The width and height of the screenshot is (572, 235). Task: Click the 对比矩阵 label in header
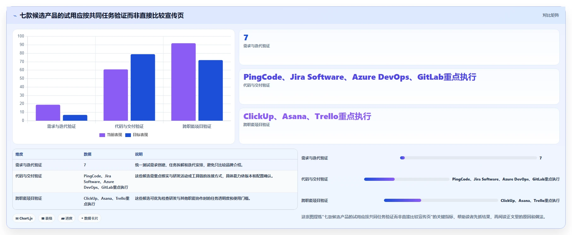[x=551, y=15]
